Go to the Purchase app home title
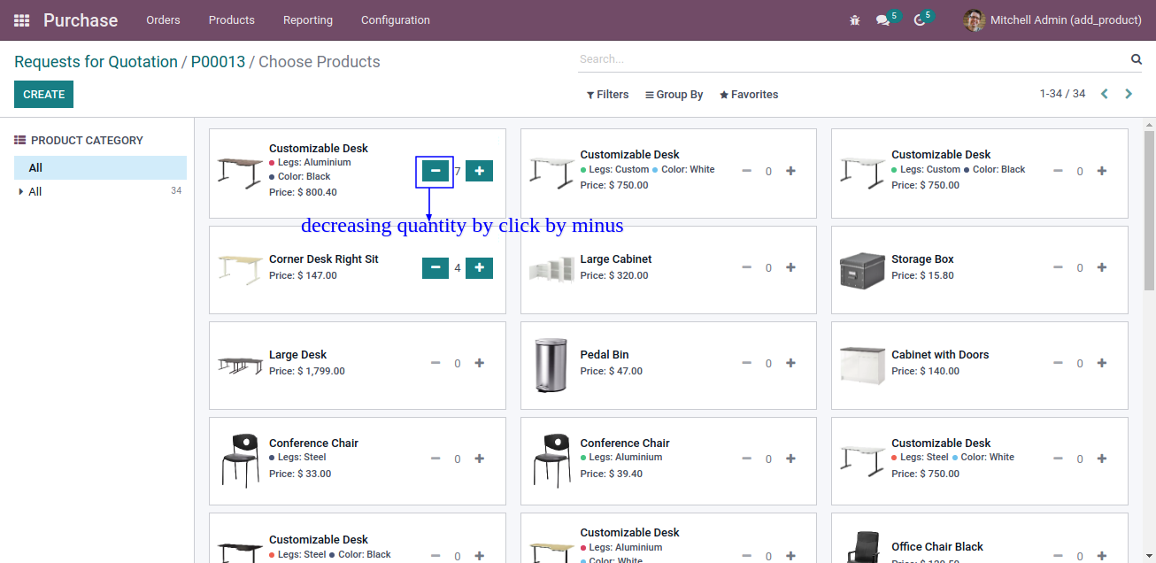 click(81, 20)
